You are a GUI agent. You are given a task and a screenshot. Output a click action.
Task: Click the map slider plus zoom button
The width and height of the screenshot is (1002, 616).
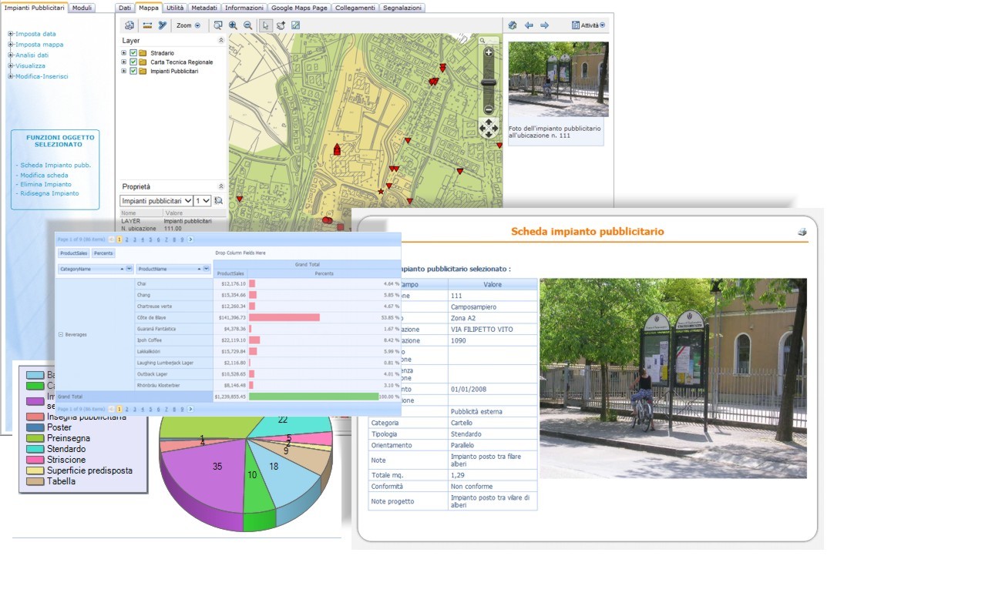tap(489, 52)
